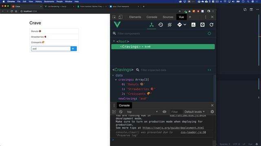Click the open in editor code icon
261x146 pixels.
pos(209,70)
